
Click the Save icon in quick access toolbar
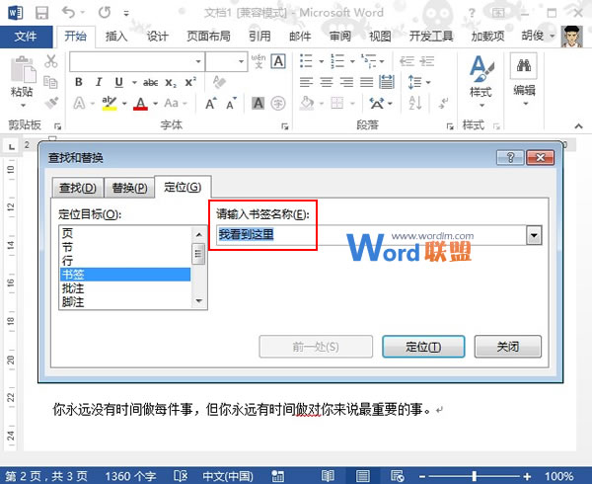click(41, 13)
